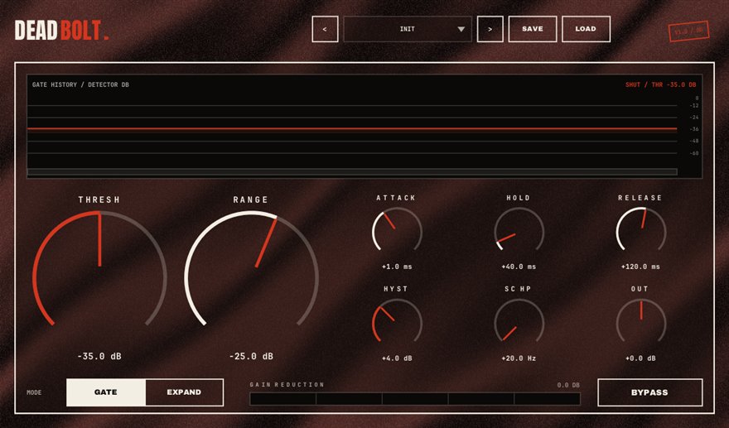Image resolution: width=729 pixels, height=428 pixels.
Task: Click the SAVE preset button
Action: [533, 29]
